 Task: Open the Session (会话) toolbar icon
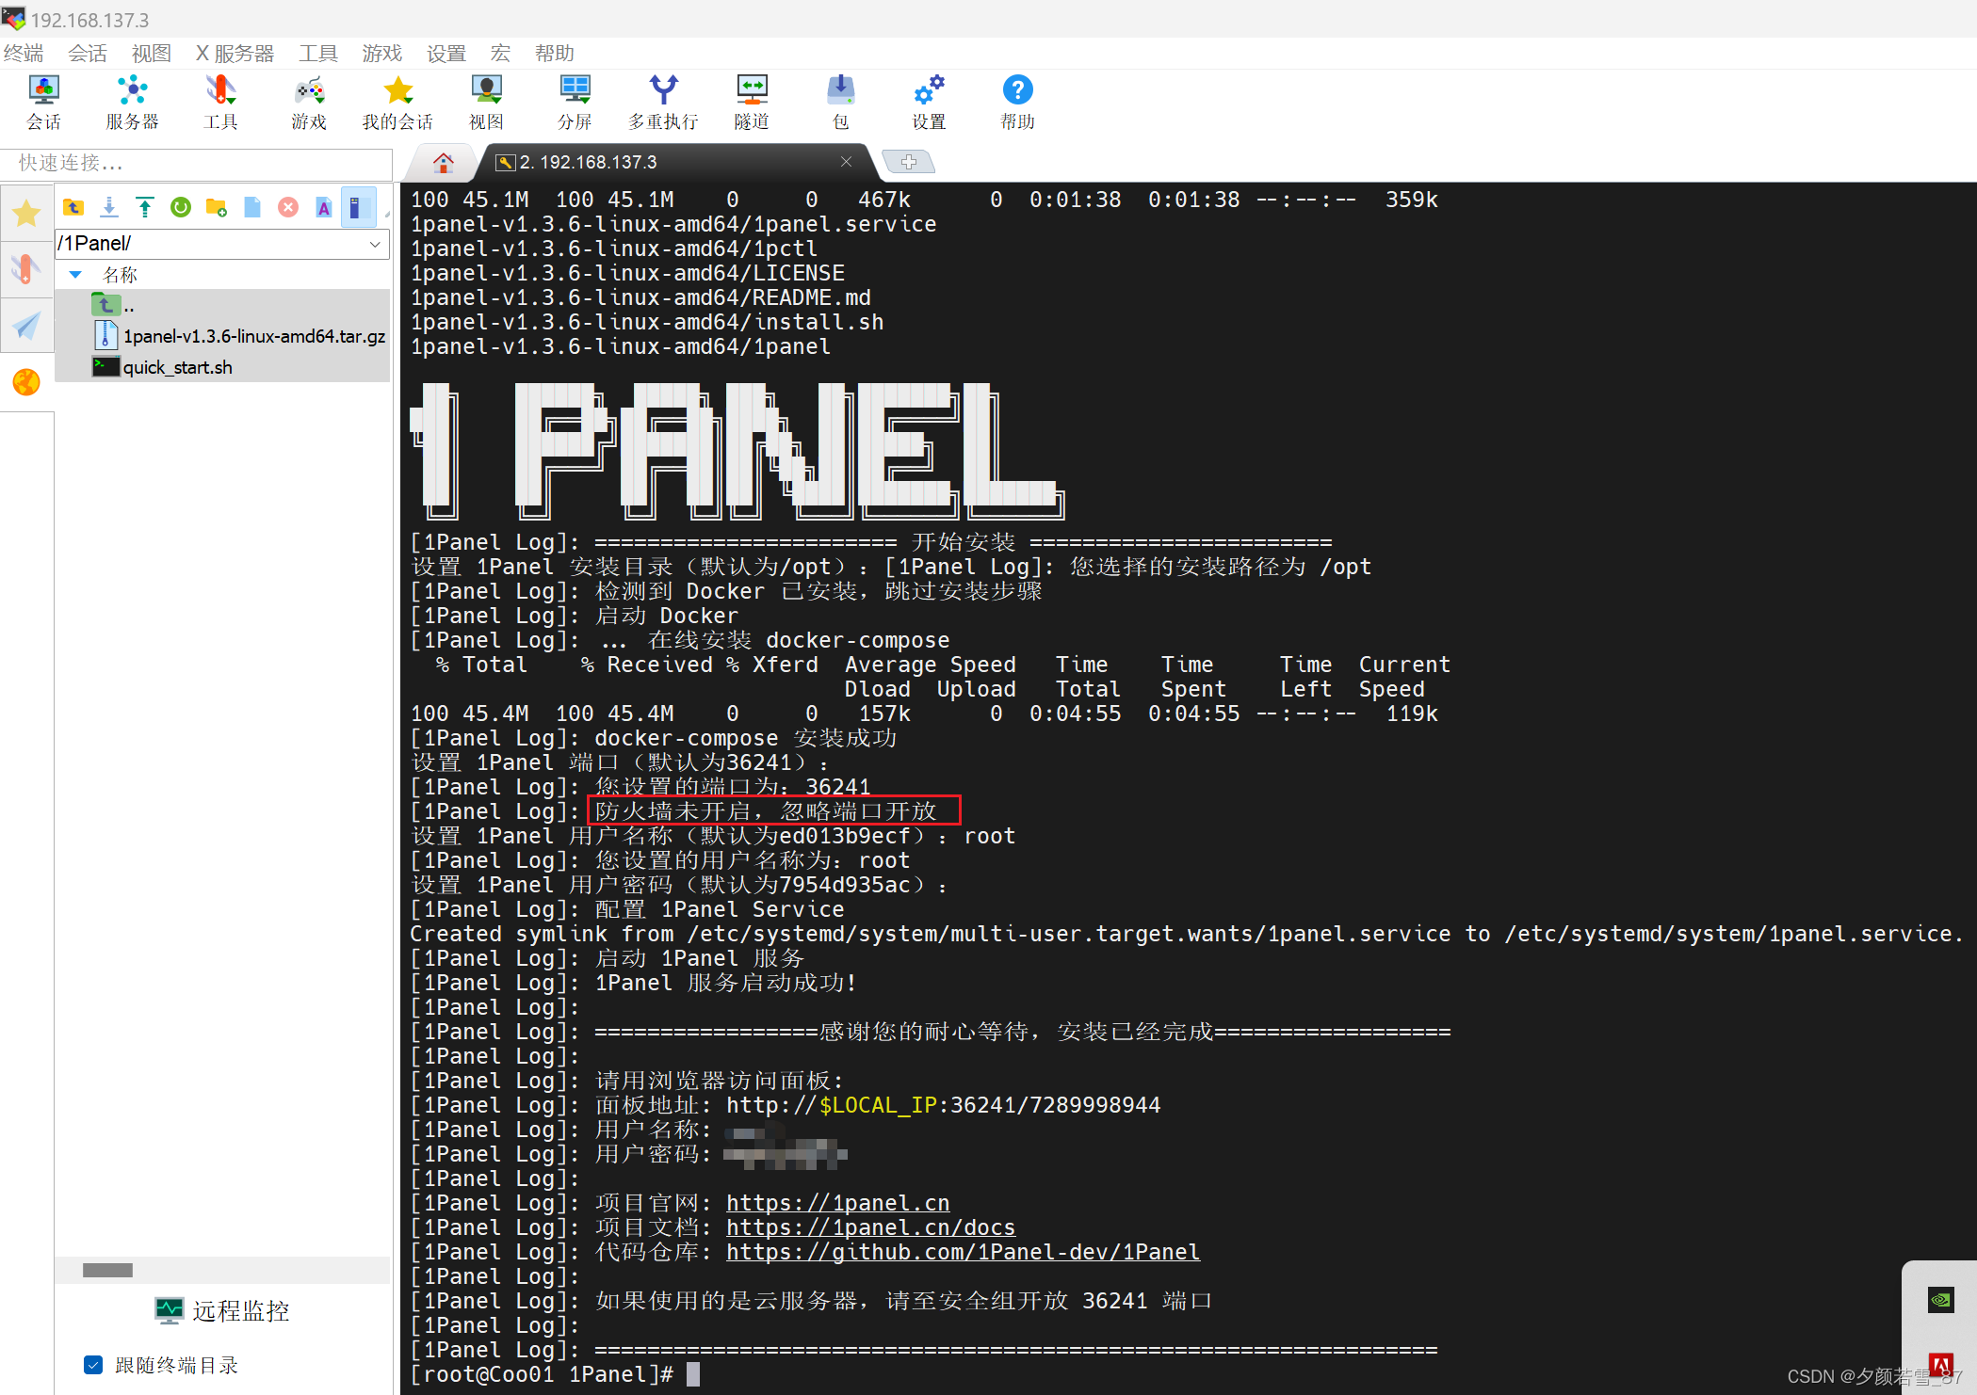coord(43,102)
